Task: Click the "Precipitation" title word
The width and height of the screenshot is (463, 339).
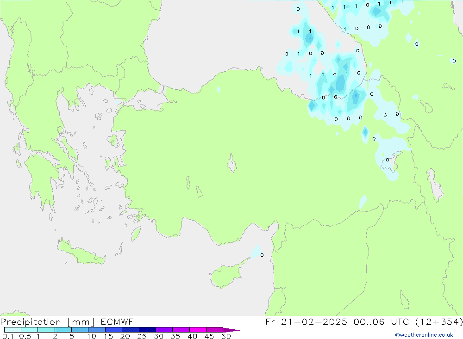Action: point(31,322)
